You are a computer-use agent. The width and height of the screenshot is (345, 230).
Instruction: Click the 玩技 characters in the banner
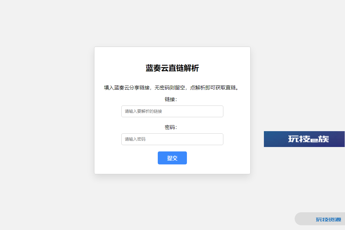299,139
